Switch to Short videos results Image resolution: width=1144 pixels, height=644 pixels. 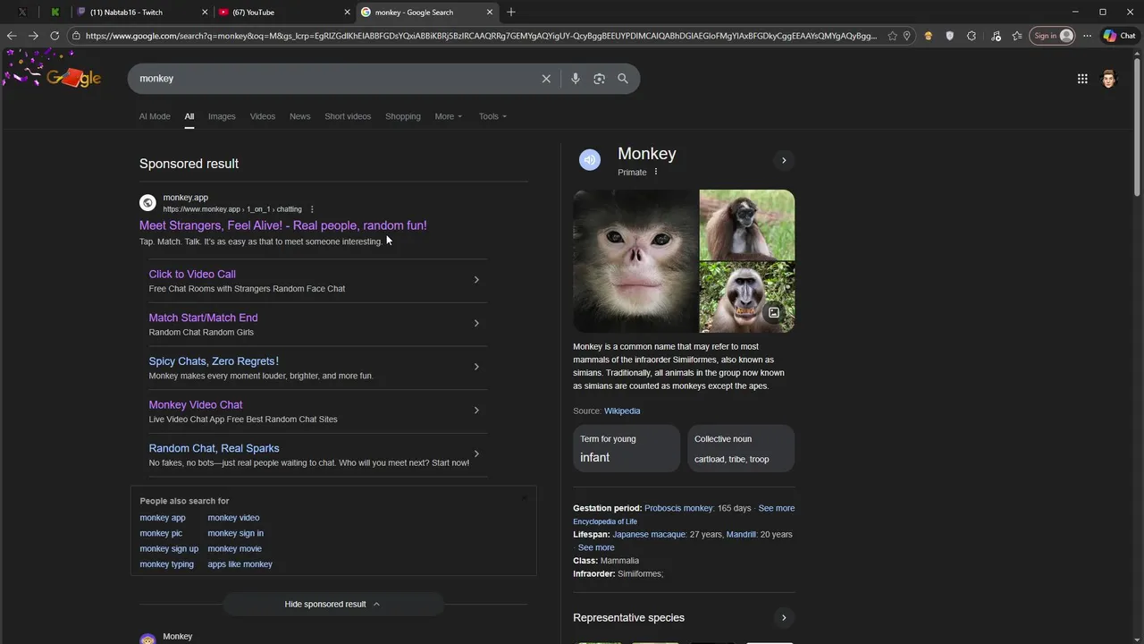(x=348, y=116)
